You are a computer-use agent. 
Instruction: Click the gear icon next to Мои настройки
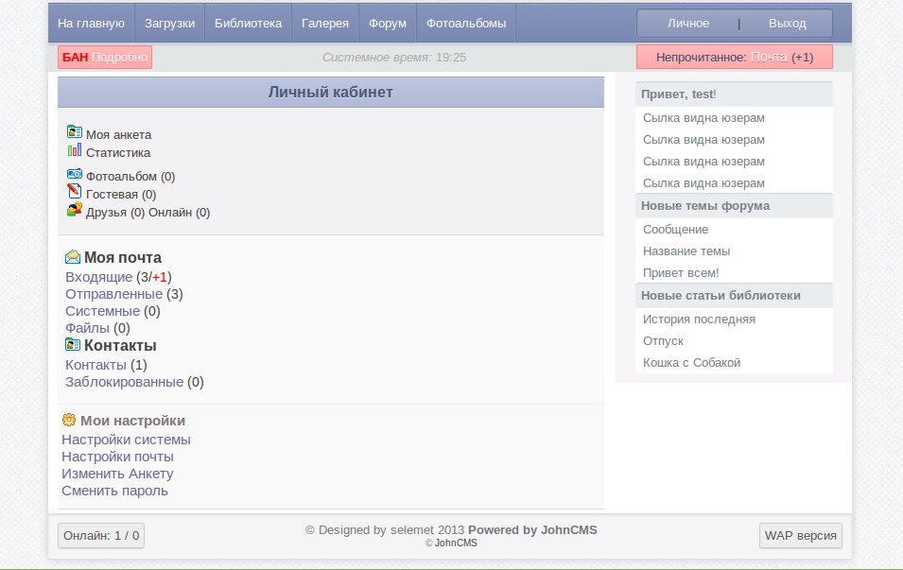pos(69,420)
